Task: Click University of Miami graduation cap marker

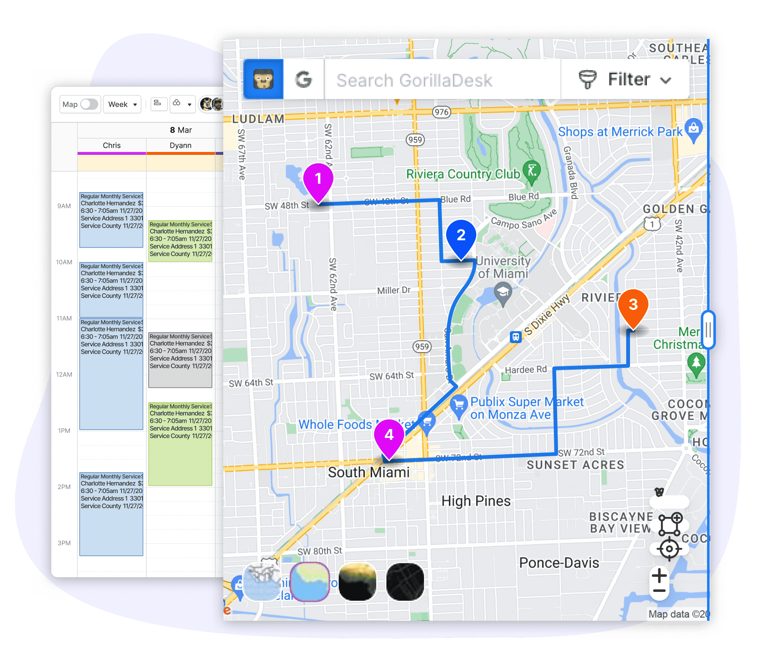Action: coord(503,294)
